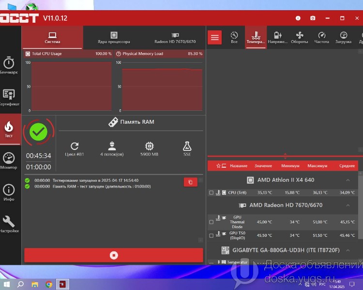Collapse the AMD Radeon HD 7670/6670 group
This screenshot has height=290, width=363.
(x=348, y=205)
